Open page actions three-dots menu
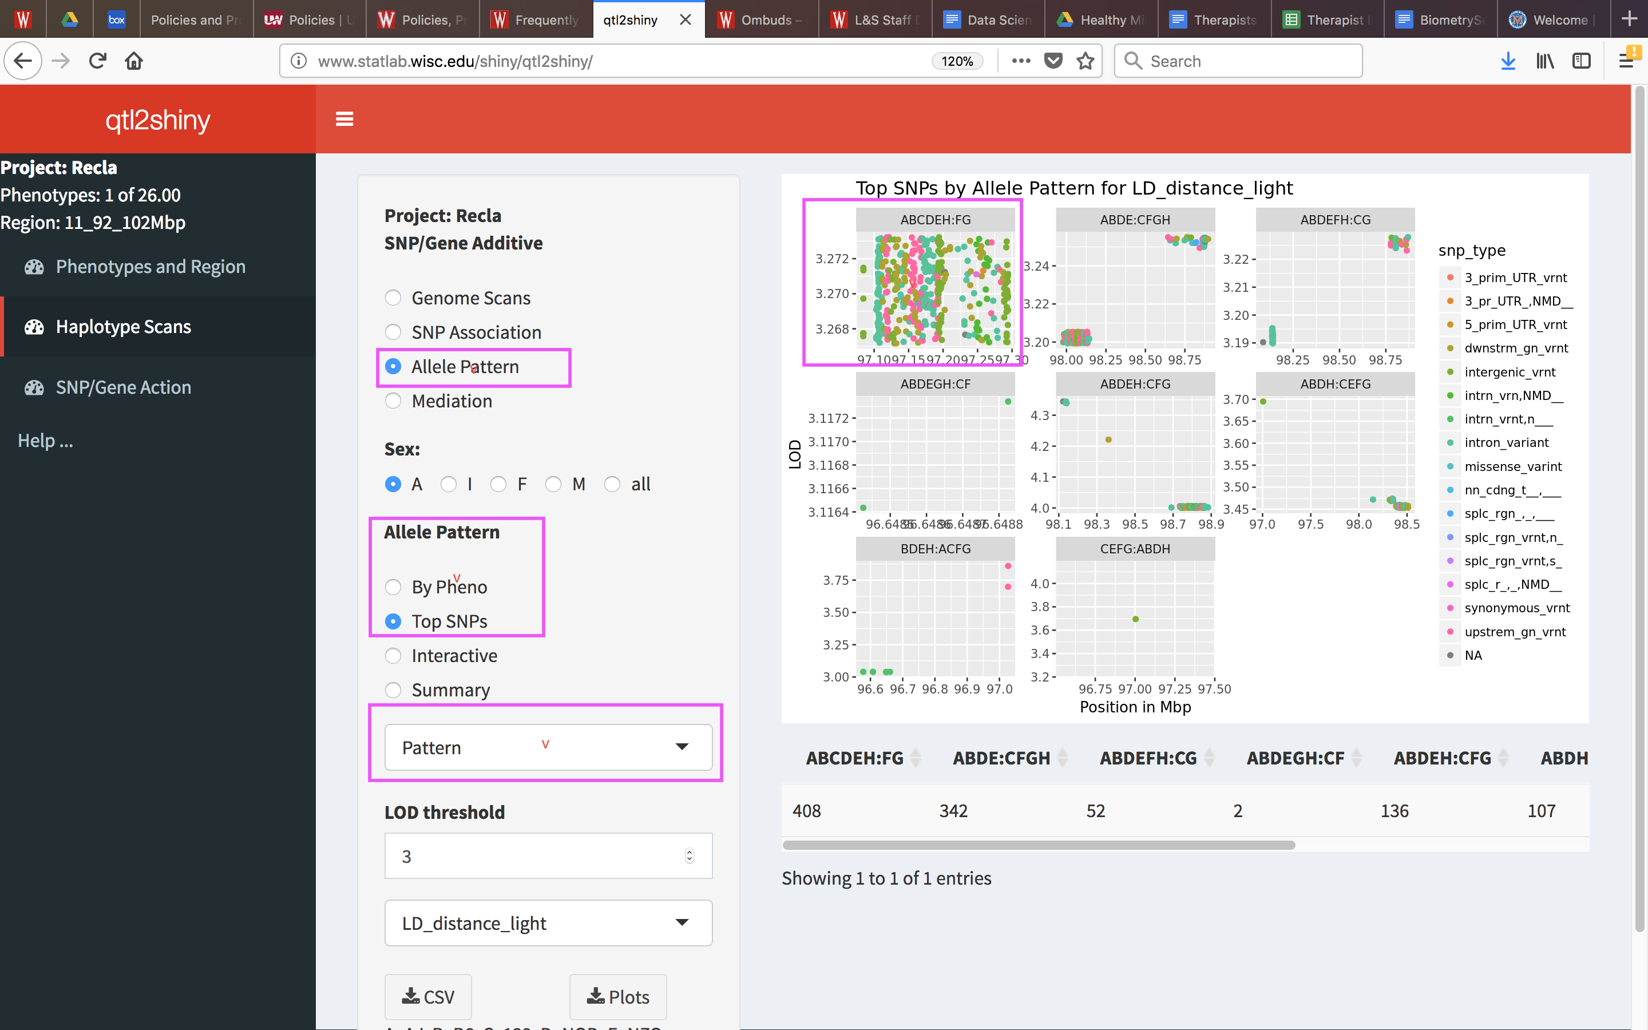The height and width of the screenshot is (1030, 1648). tap(1021, 61)
